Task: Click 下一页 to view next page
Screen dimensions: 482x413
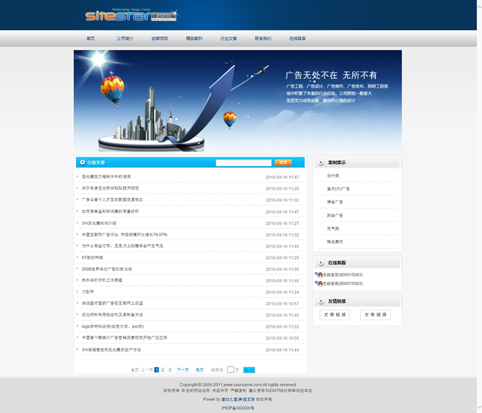Action: pyautogui.click(x=183, y=370)
